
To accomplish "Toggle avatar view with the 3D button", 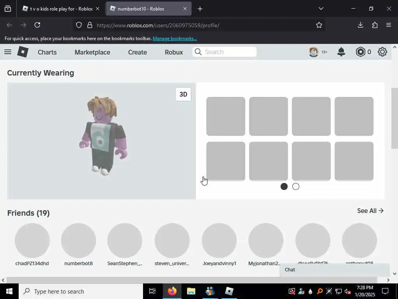I will (183, 94).
